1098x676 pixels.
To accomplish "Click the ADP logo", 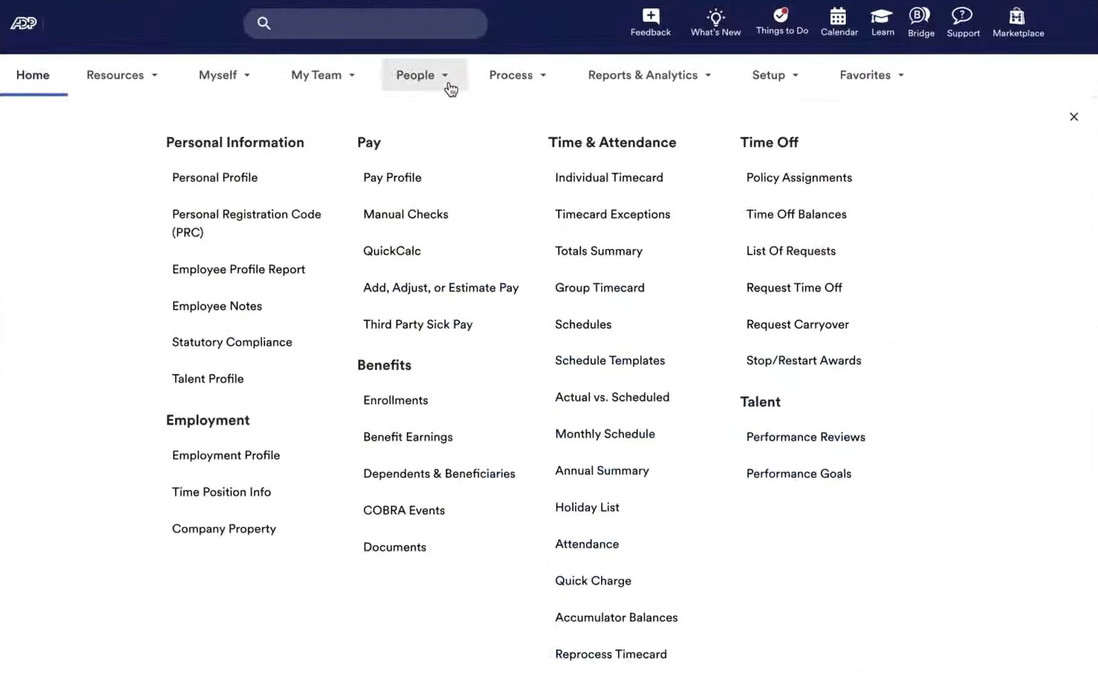I will click(23, 23).
